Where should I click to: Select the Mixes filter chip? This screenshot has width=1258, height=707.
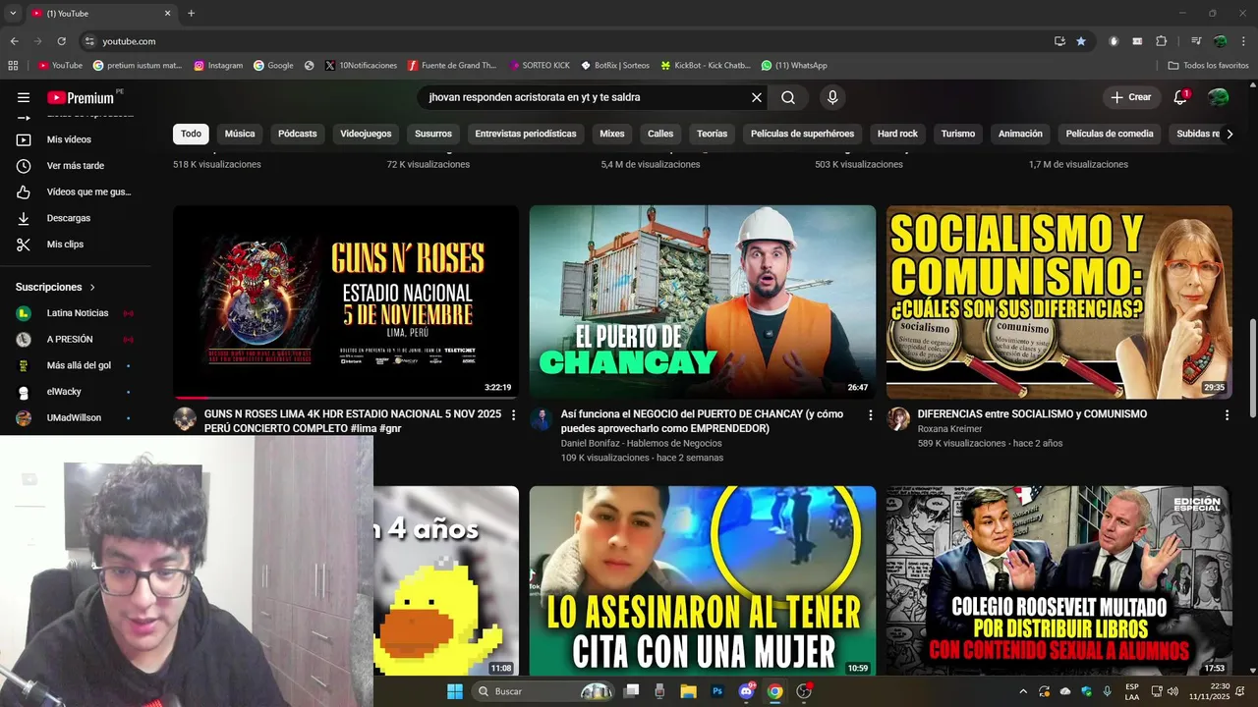pyautogui.click(x=612, y=134)
